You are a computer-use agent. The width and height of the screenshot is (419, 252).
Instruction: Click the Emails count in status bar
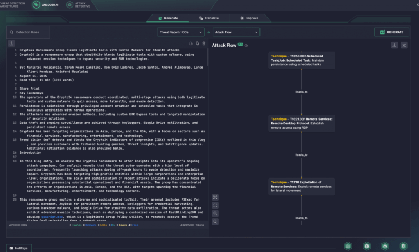pyautogui.click(x=122, y=225)
